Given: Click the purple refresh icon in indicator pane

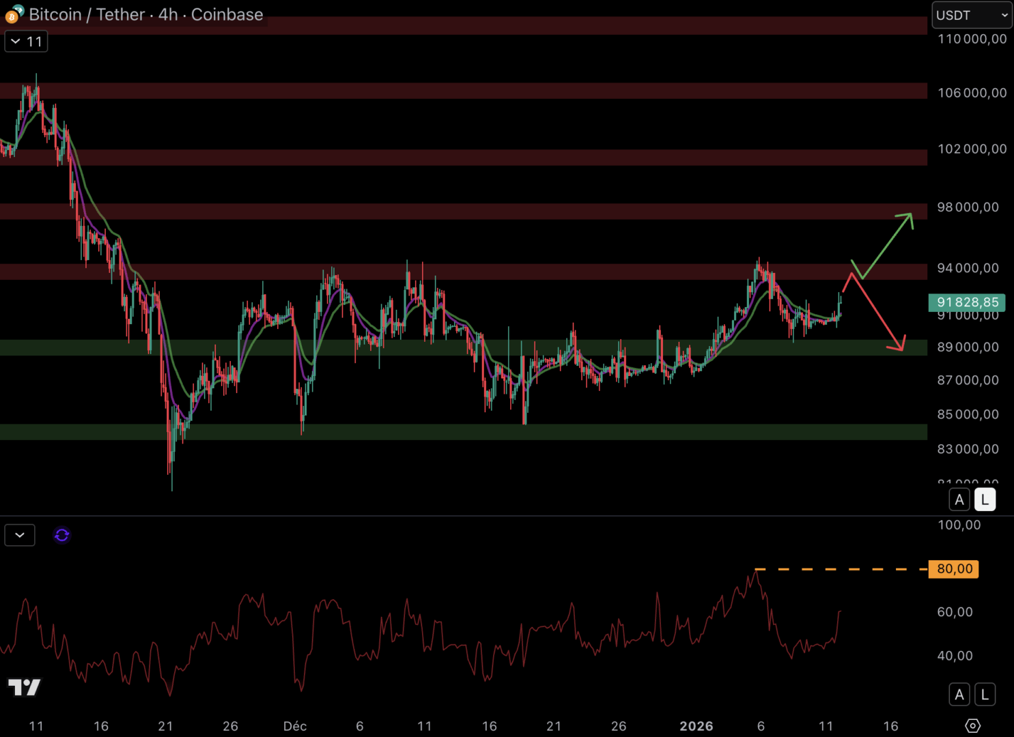Looking at the screenshot, I should (62, 535).
